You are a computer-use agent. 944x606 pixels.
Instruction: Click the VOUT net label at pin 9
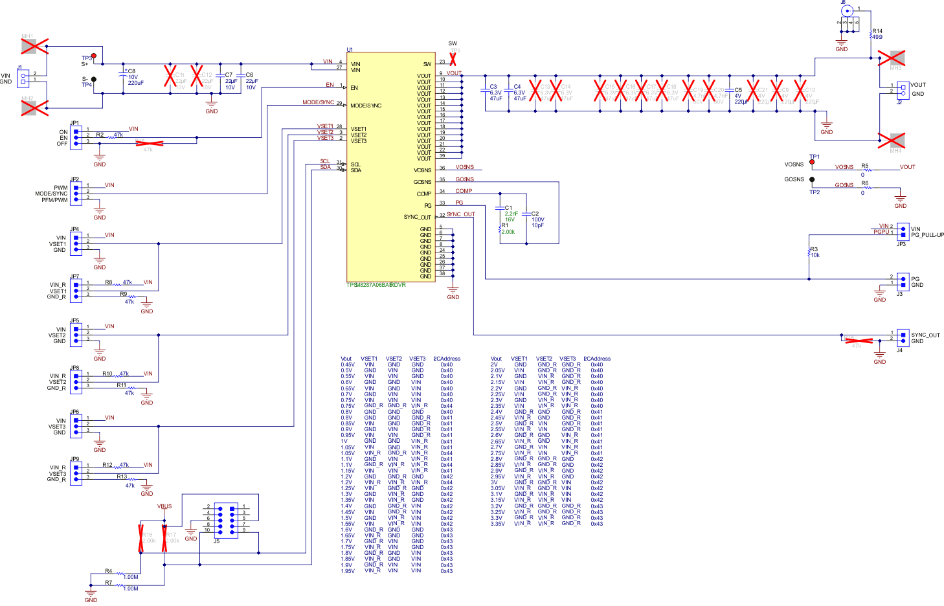tap(454, 73)
